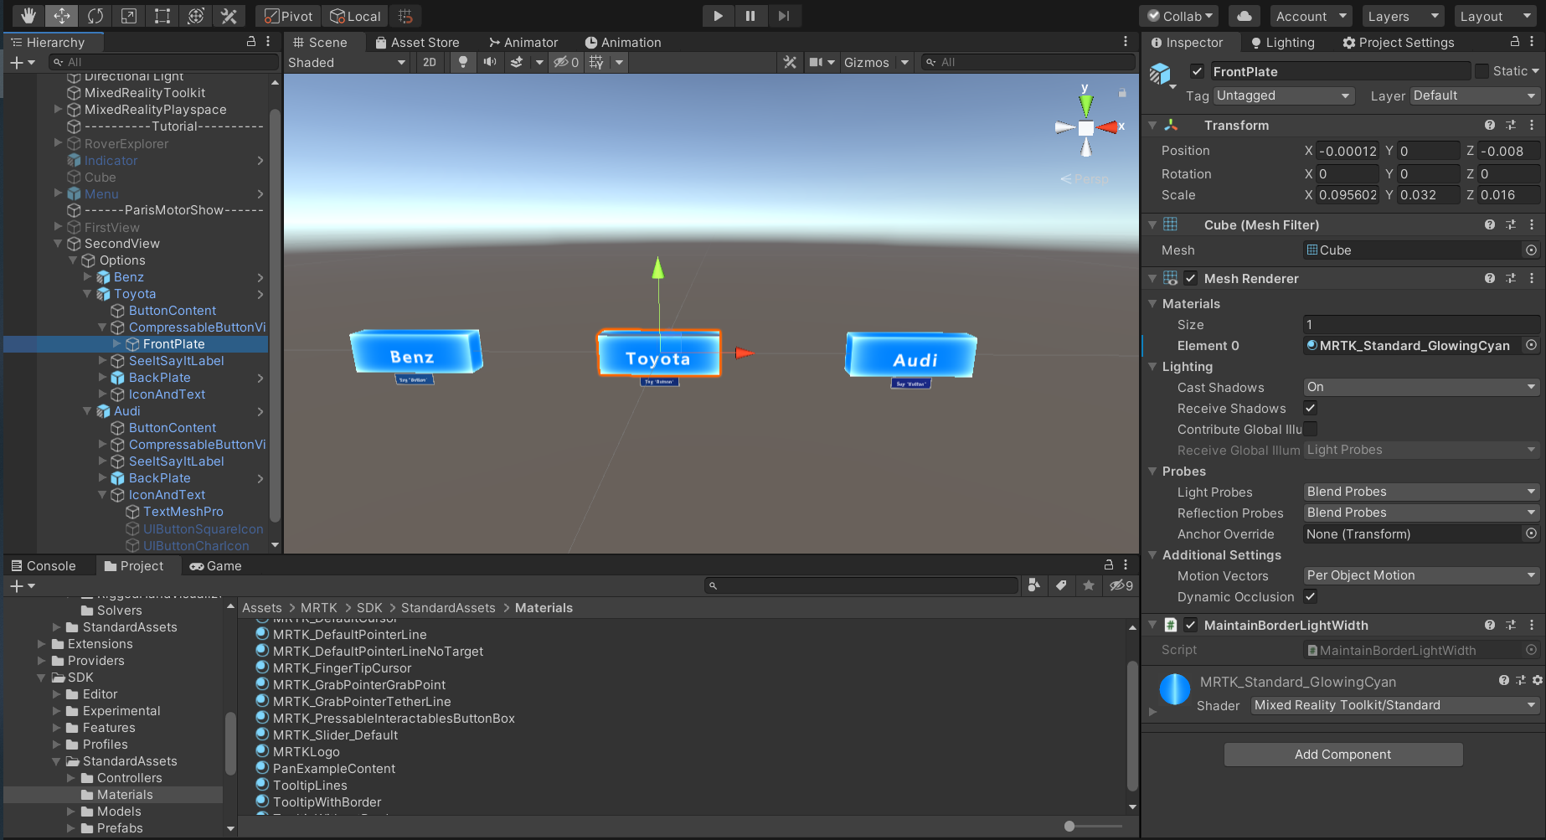
Task: Open the Cast Shadows dropdown
Action: (1421, 387)
